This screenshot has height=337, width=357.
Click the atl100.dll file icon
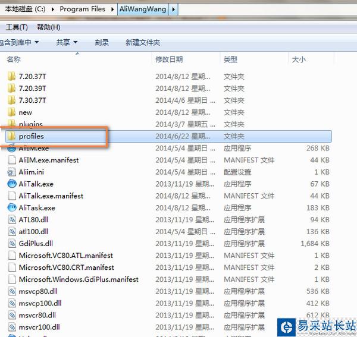(x=12, y=231)
